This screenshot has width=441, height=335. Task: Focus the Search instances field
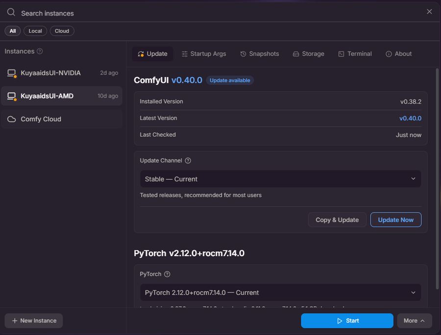(x=220, y=13)
